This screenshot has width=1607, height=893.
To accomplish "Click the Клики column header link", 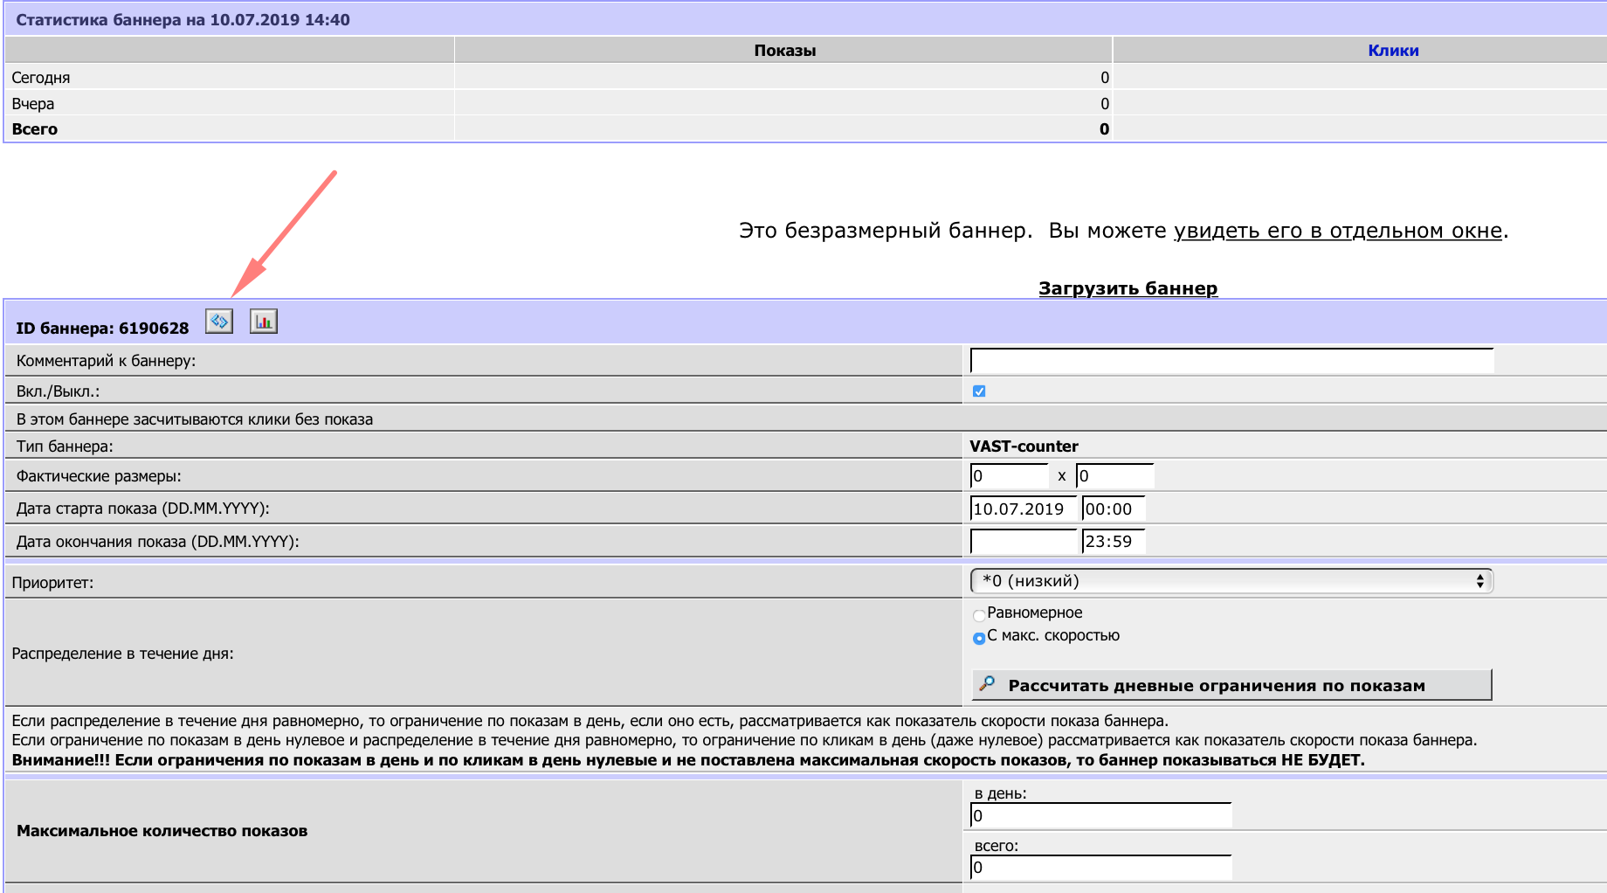I will pos(1393,51).
